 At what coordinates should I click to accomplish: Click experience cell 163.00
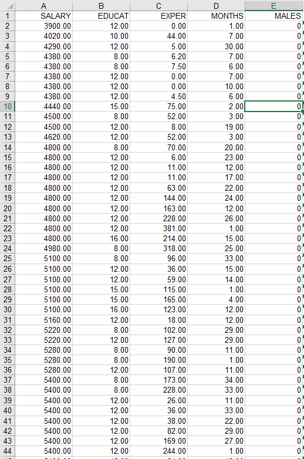coord(158,208)
